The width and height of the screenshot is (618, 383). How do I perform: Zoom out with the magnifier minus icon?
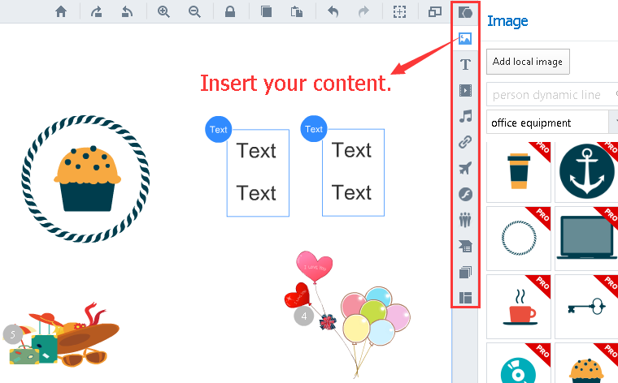[x=194, y=12]
